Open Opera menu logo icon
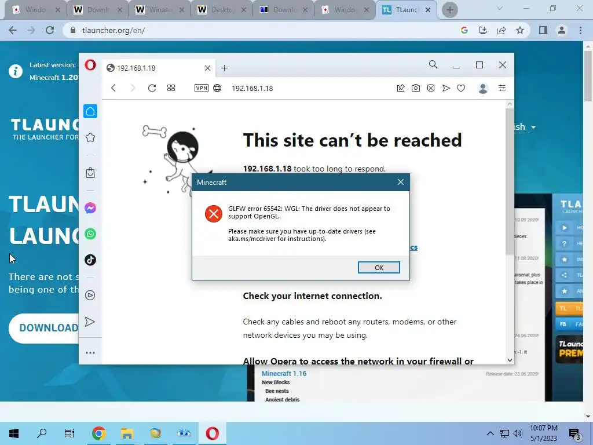 click(x=90, y=65)
